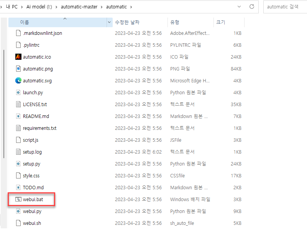307x231 pixels.
Task: Click the automatic breadcrumb segment
Action: click(117, 7)
